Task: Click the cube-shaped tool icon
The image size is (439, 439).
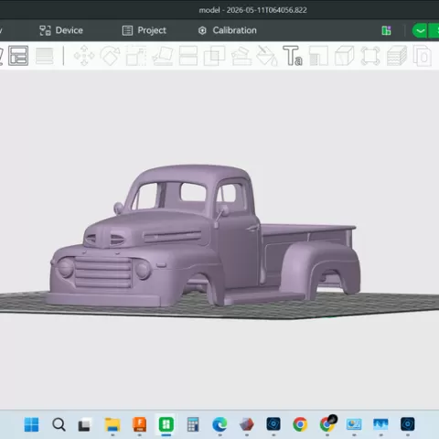Action: pyautogui.click(x=345, y=56)
